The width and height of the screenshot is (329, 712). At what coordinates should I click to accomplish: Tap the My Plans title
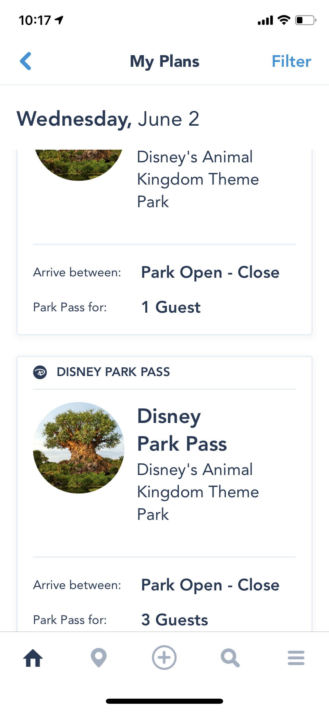click(164, 62)
